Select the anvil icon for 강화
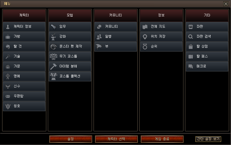231x145 pixels. pyautogui.click(x=54, y=37)
